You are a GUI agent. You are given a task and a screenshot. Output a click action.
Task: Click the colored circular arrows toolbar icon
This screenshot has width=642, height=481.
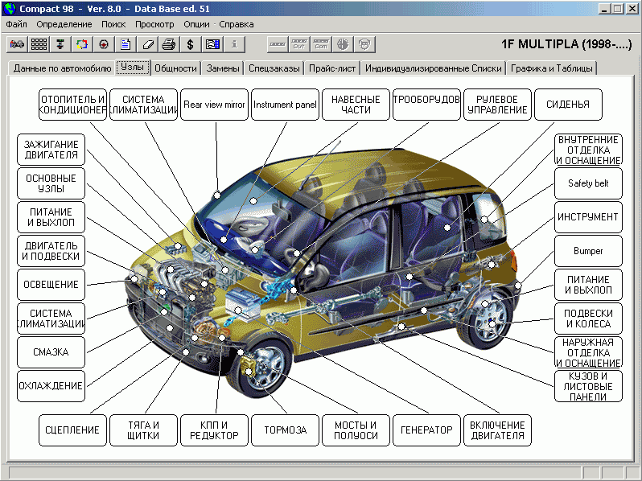(82, 44)
